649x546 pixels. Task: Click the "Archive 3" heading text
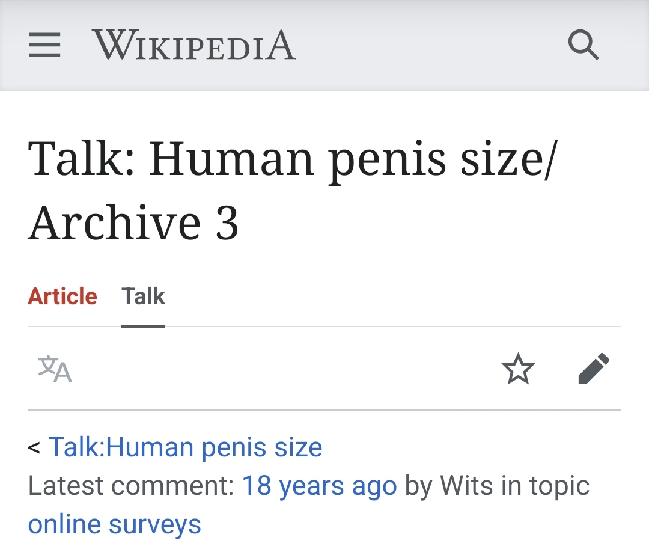click(133, 222)
